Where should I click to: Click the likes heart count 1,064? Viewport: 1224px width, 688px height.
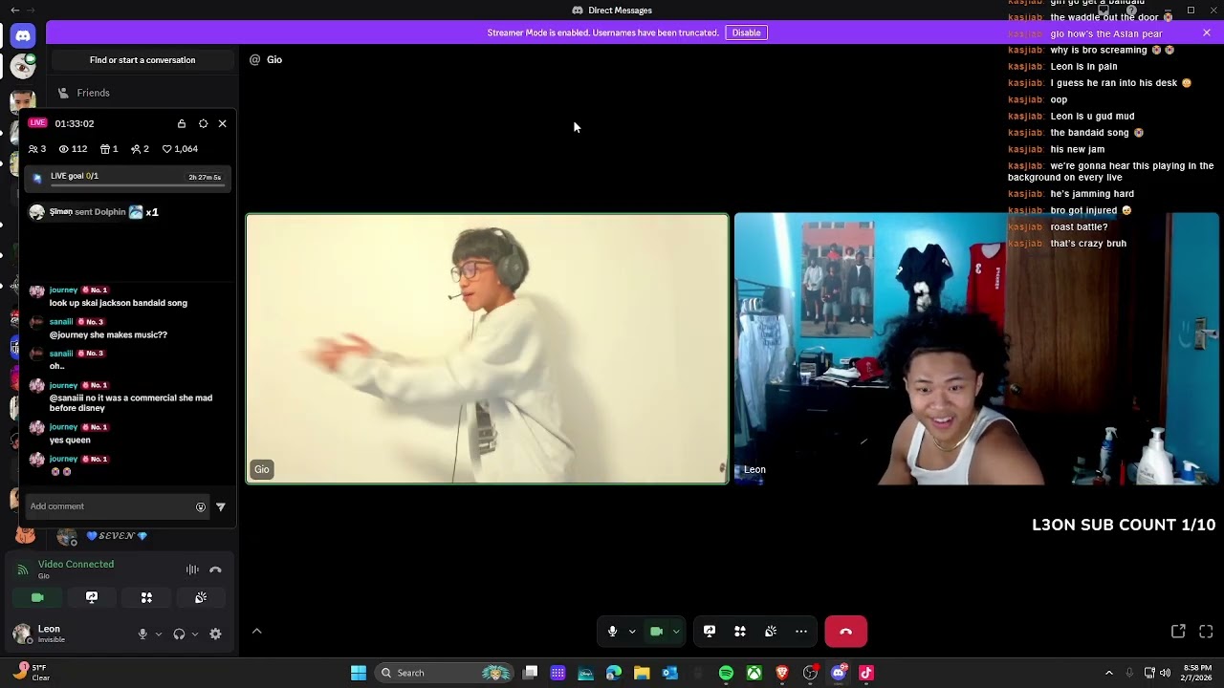click(180, 149)
